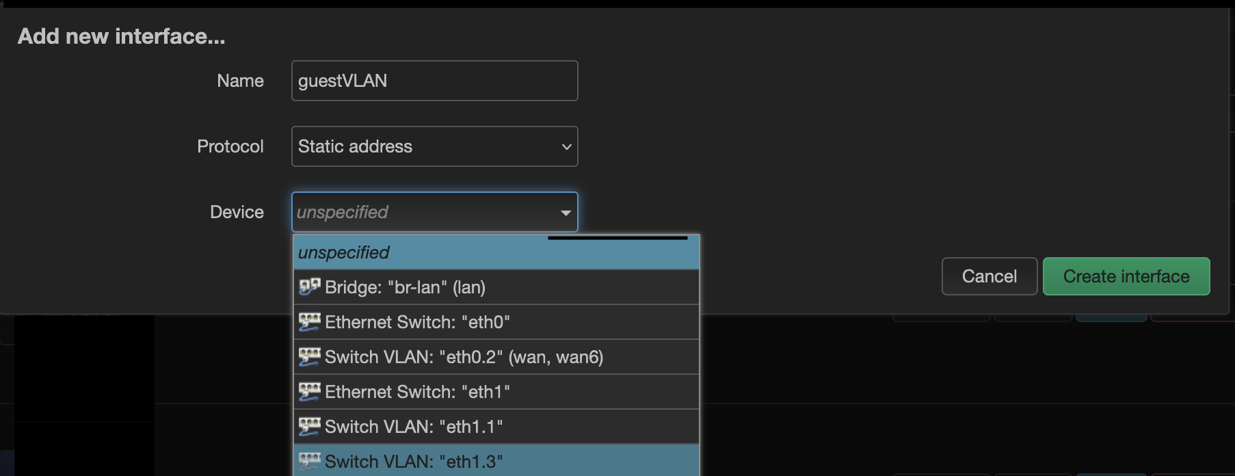This screenshot has width=1235, height=476.
Task: Select Ethernet Switch "eth1" entry
Action: pos(496,392)
